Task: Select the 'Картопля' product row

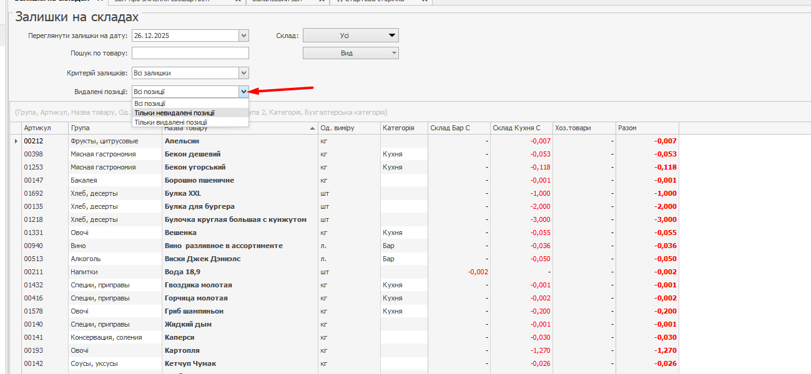Action: 182,350
